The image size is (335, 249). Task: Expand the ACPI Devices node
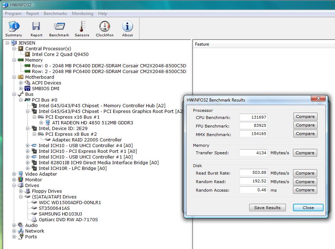pyautogui.click(x=21, y=83)
